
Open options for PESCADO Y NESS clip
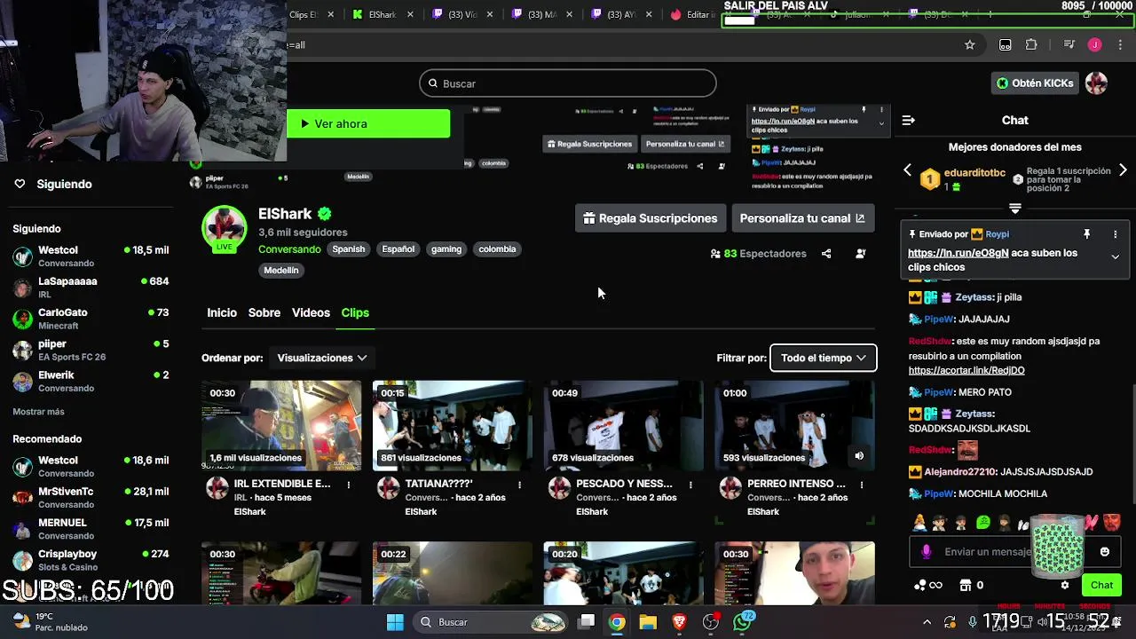pos(691,485)
